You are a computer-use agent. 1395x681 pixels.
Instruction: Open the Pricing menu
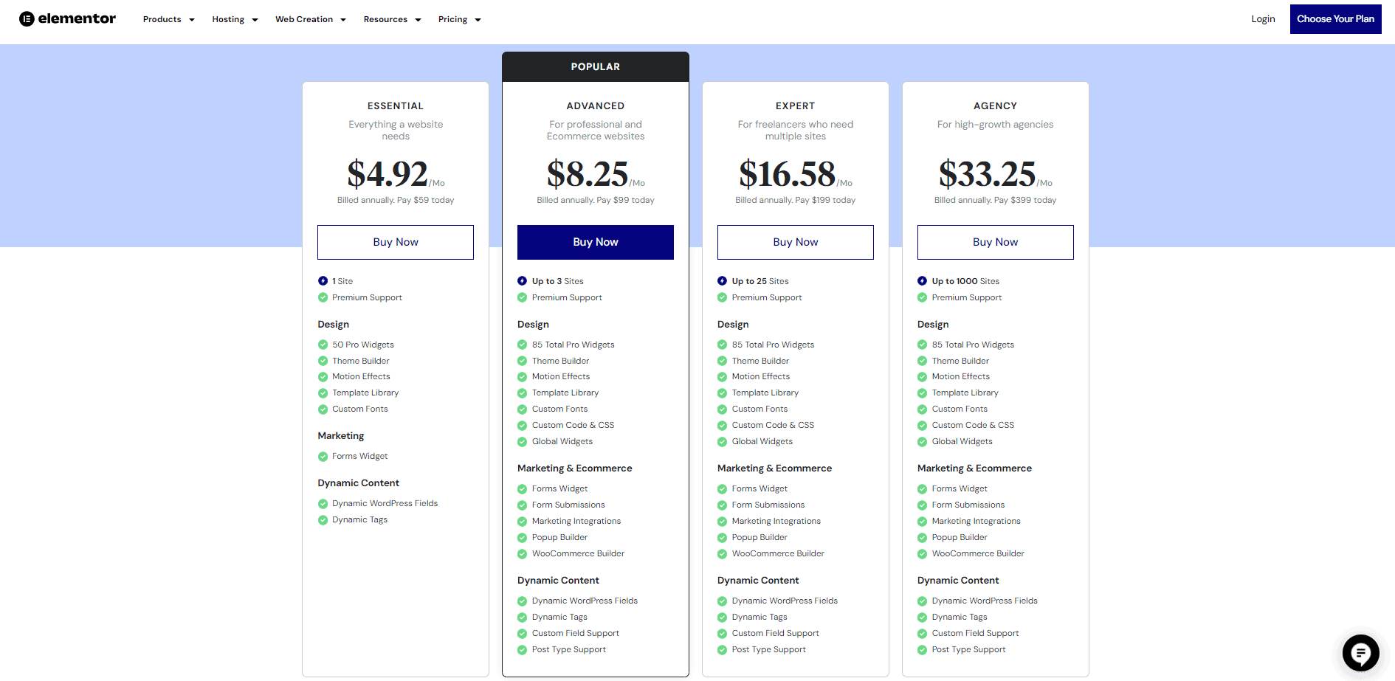tap(459, 20)
